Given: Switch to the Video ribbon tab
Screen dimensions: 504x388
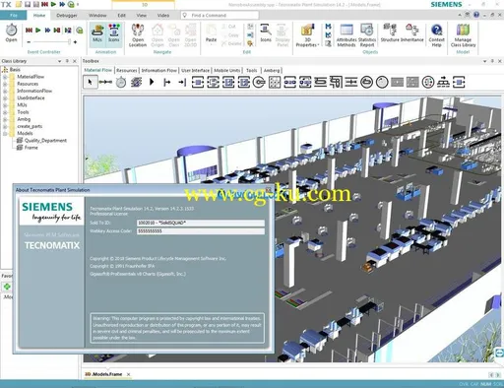Looking at the screenshot, I should pos(163,16).
